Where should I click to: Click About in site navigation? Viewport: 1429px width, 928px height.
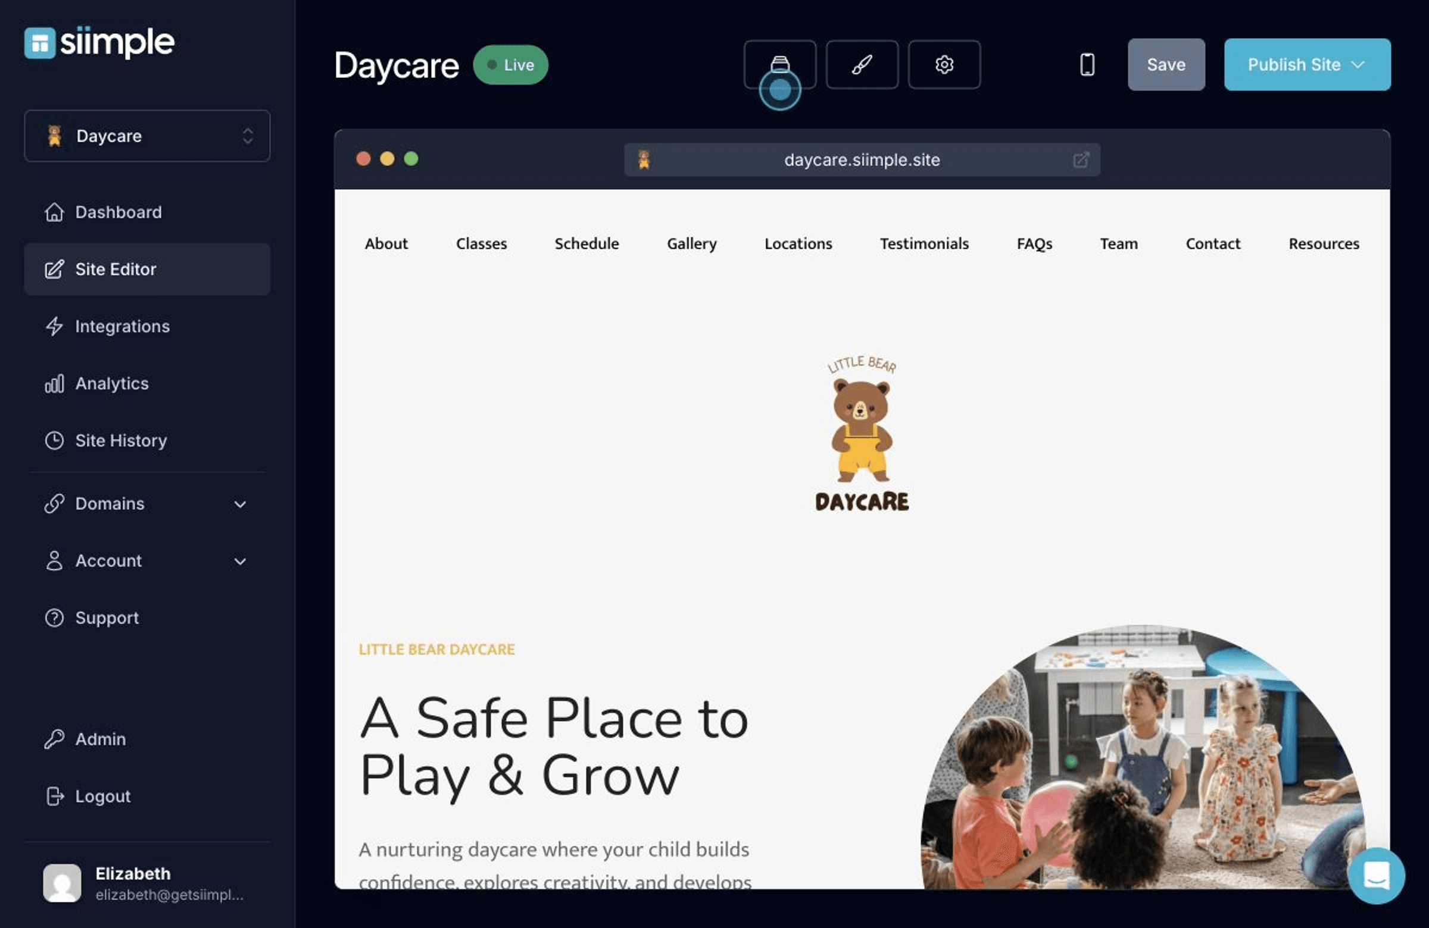(386, 243)
